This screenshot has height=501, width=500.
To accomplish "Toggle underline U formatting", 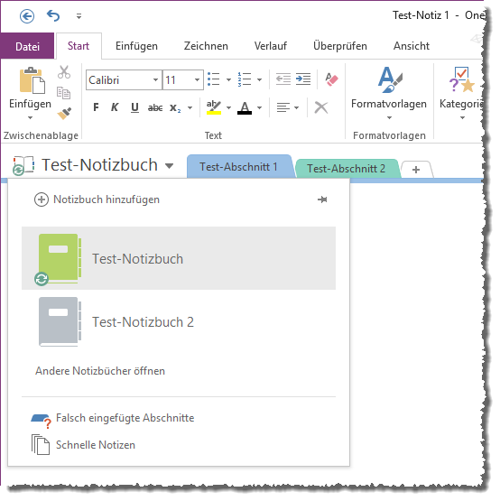I will [x=134, y=107].
